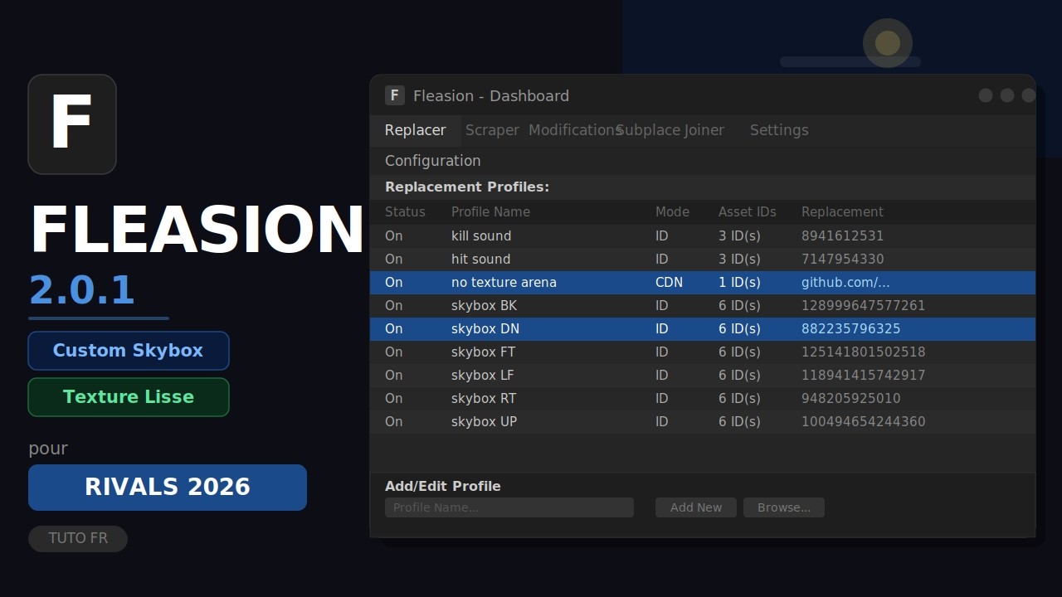Click the Add New button
1062x597 pixels.
point(696,507)
